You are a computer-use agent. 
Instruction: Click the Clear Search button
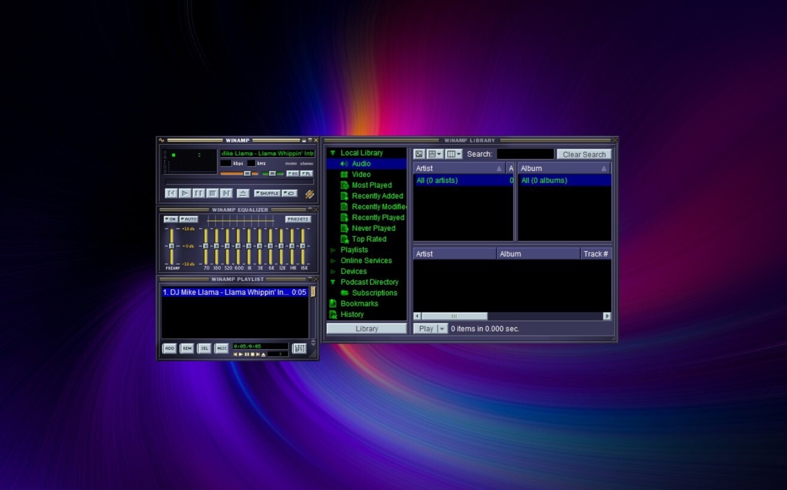click(x=584, y=154)
